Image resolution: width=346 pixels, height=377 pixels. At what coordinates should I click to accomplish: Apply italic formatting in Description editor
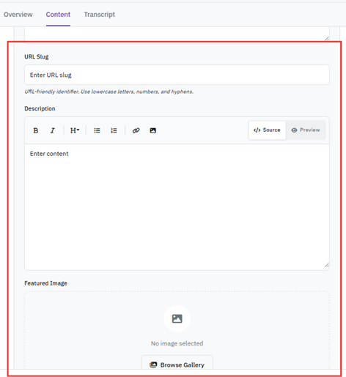point(52,130)
